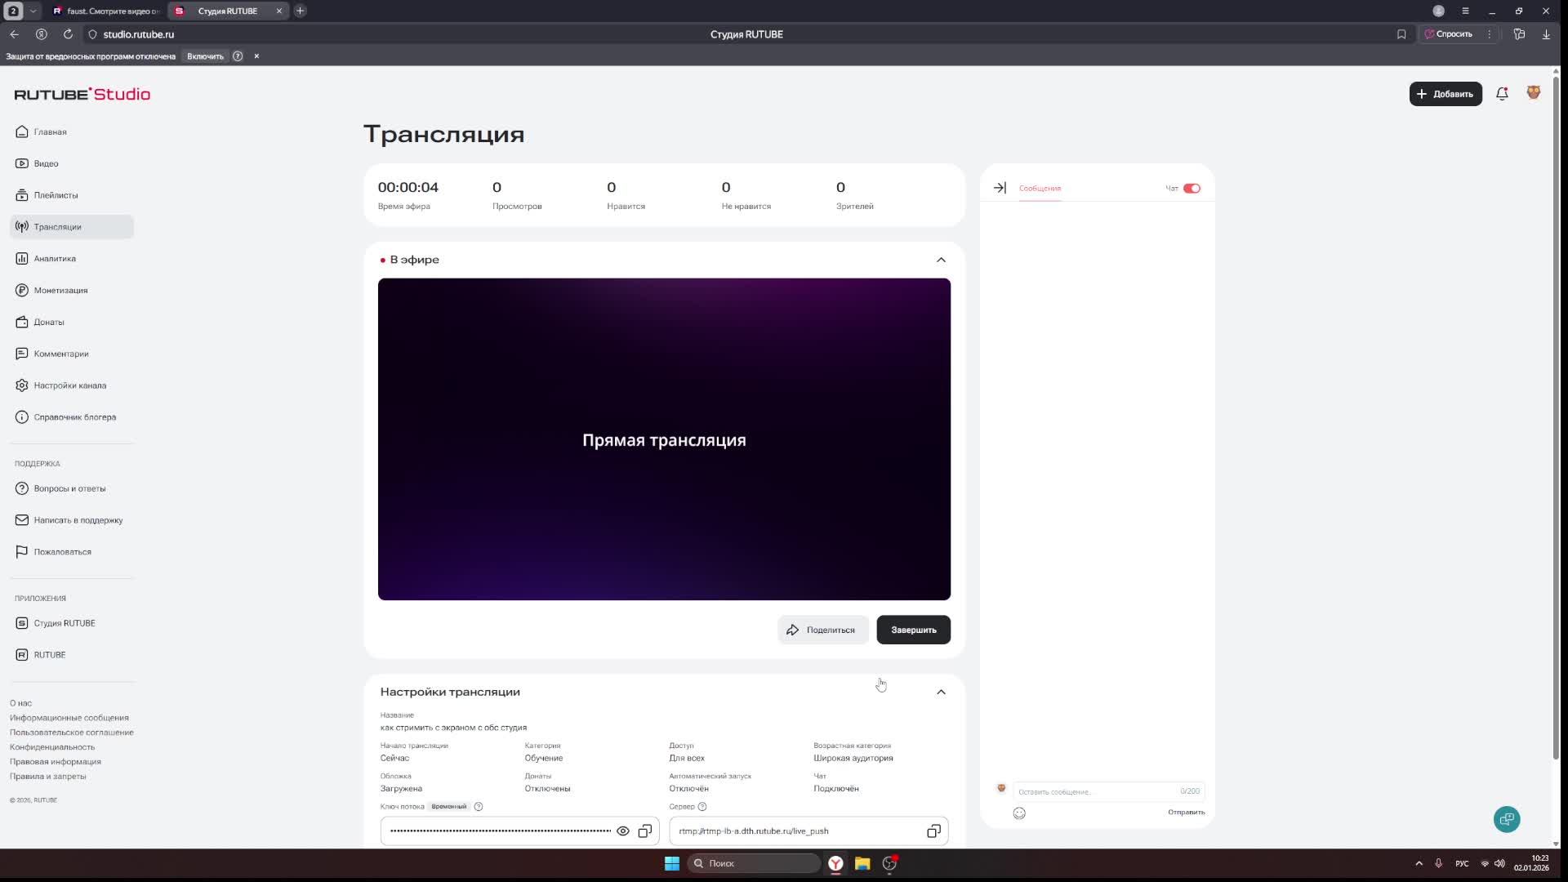Show hidden system tray icons
The height and width of the screenshot is (882, 1568).
1419,863
